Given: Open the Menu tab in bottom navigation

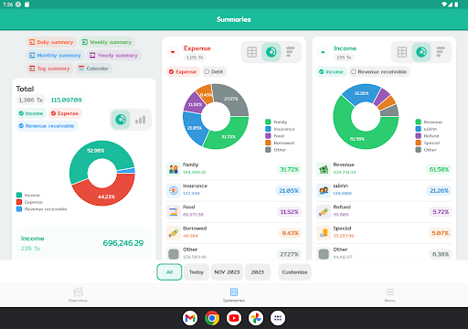Looking at the screenshot, I should click(389, 294).
